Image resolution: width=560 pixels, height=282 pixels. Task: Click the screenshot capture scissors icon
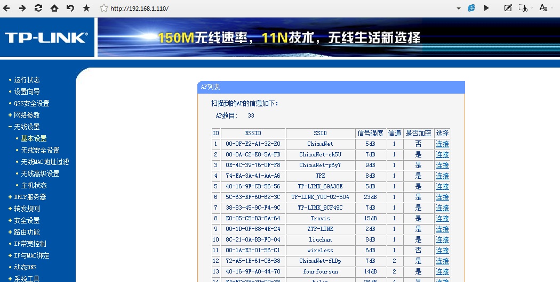pos(523,8)
